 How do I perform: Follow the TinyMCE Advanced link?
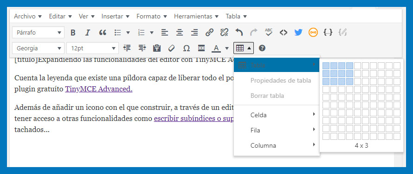tap(99, 89)
